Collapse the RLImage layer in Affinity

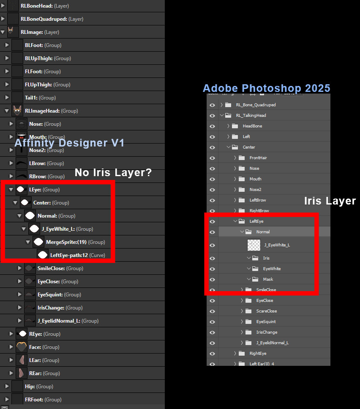(3, 32)
